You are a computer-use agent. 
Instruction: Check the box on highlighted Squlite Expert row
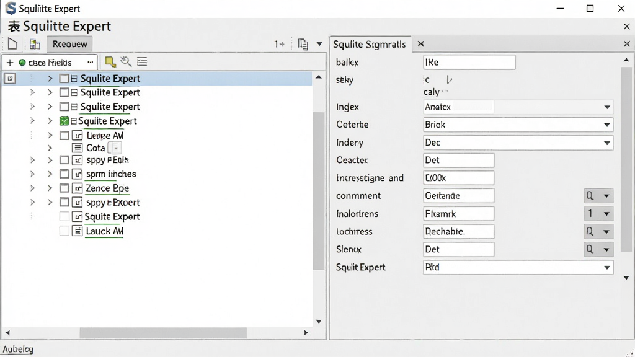click(64, 79)
